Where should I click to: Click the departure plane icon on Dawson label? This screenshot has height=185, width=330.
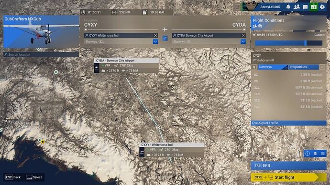pyautogui.click(x=97, y=68)
